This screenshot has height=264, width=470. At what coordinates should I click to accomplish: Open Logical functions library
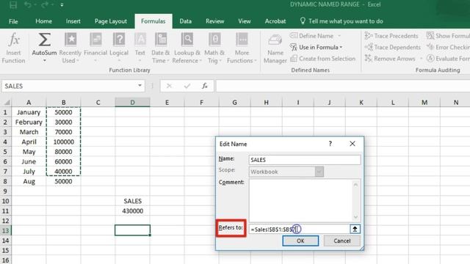click(x=119, y=40)
